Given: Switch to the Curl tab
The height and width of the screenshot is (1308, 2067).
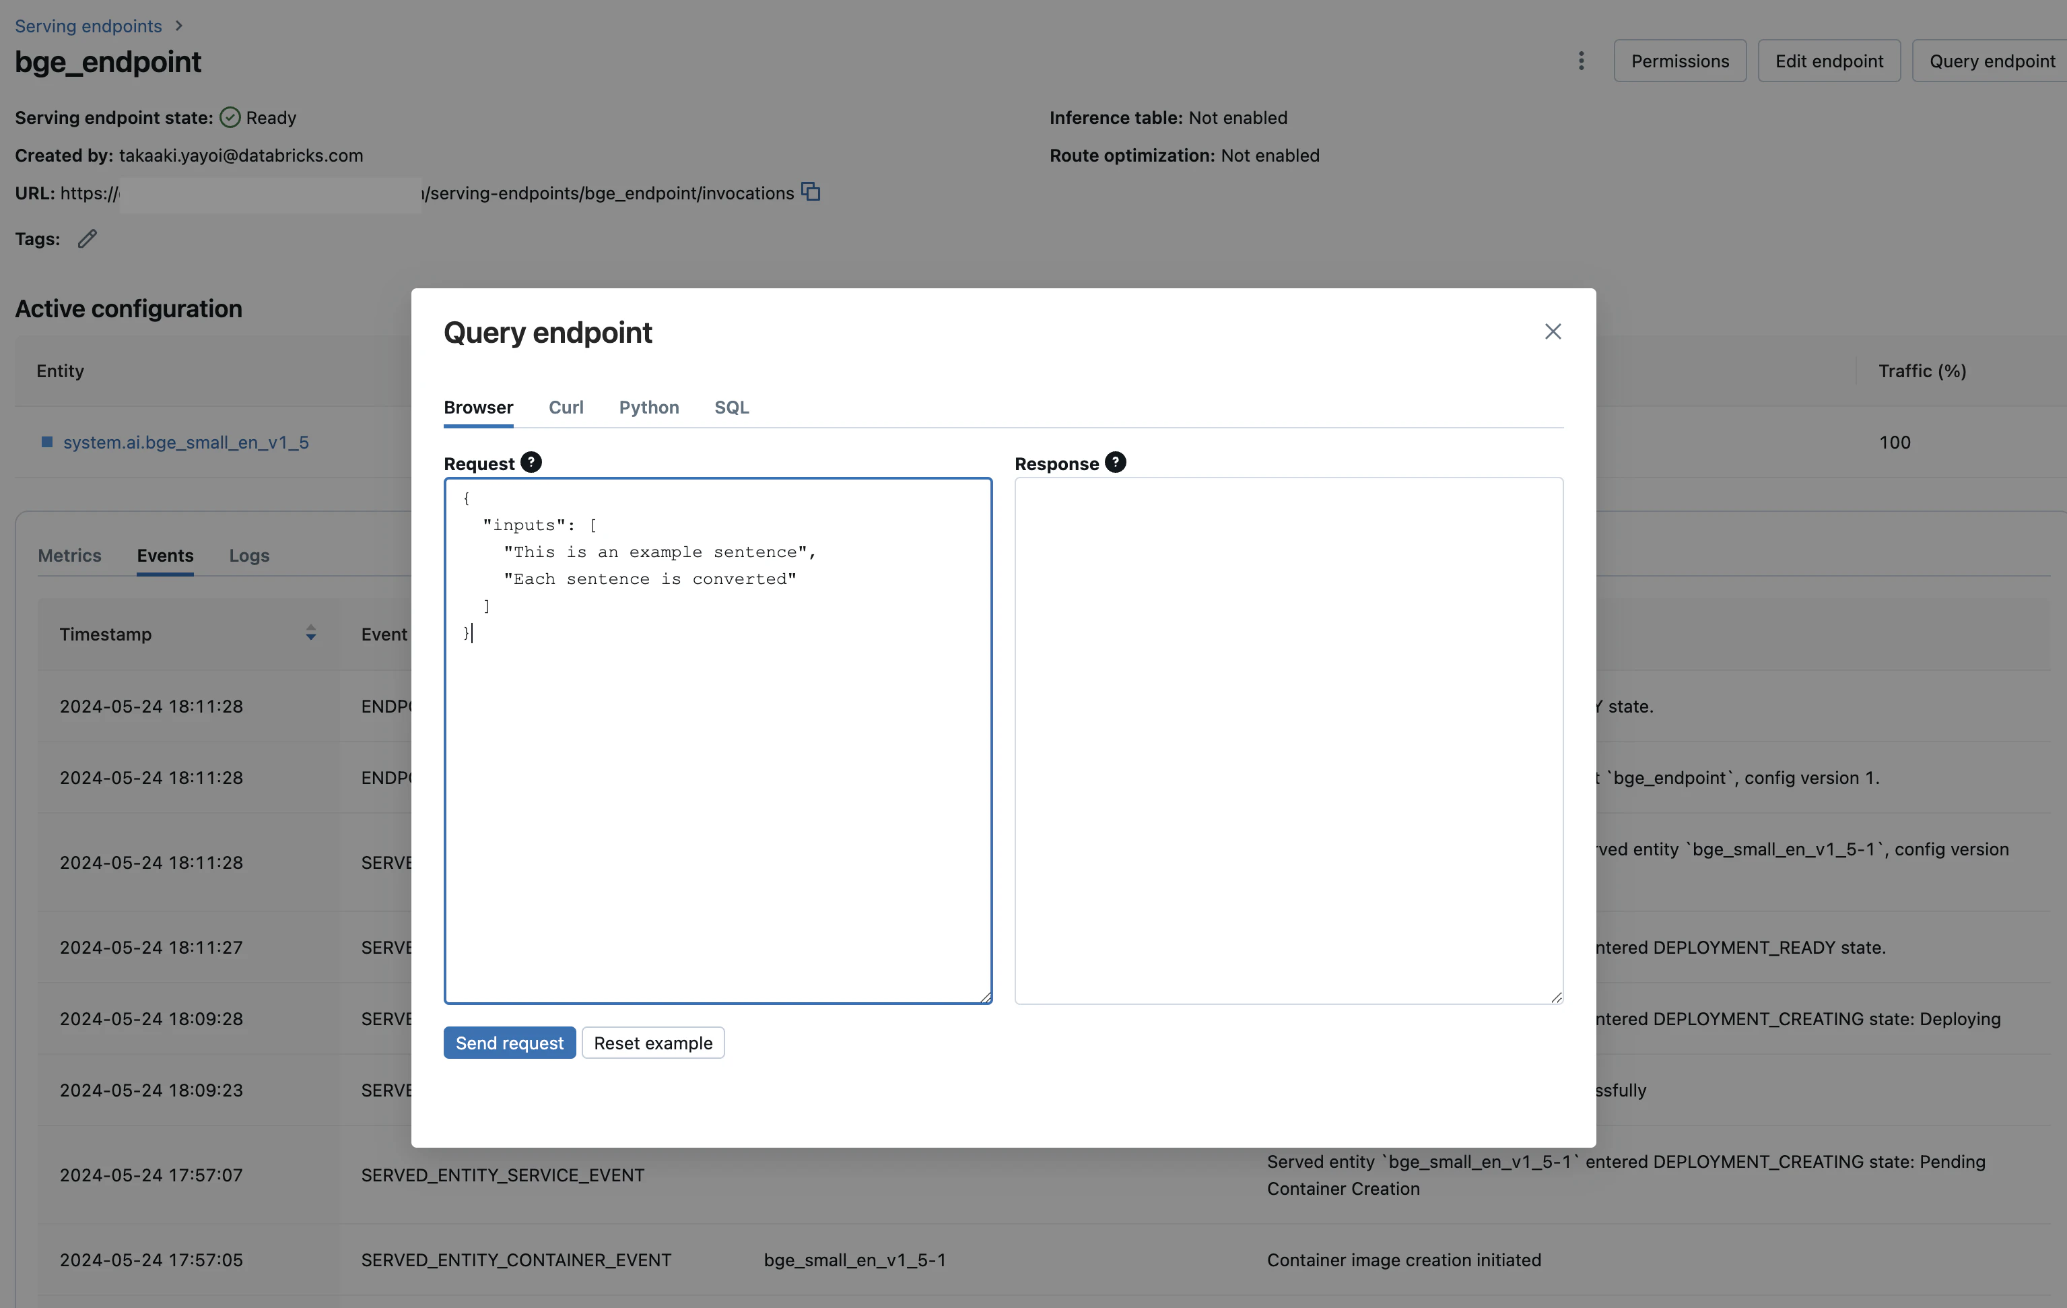Looking at the screenshot, I should click(x=566, y=407).
